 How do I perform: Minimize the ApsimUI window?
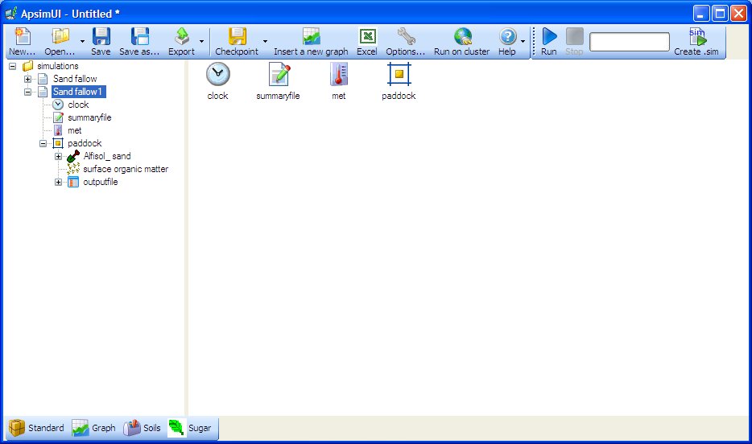pyautogui.click(x=701, y=14)
